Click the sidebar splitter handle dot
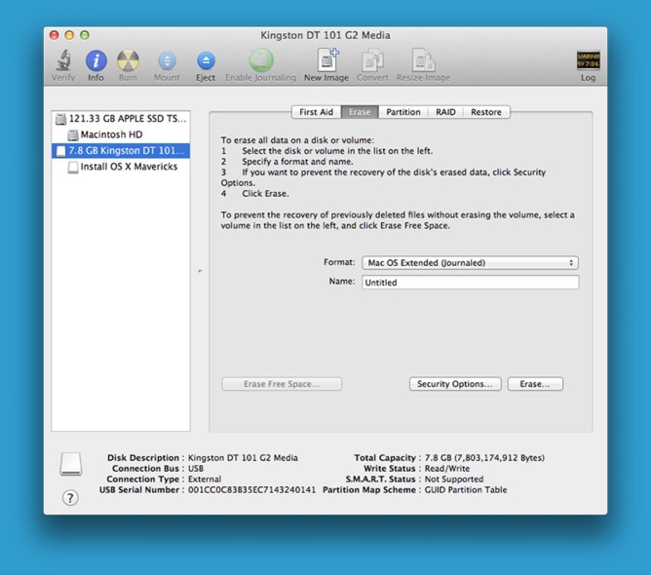Viewport: 651px width, 575px height. pos(200,271)
